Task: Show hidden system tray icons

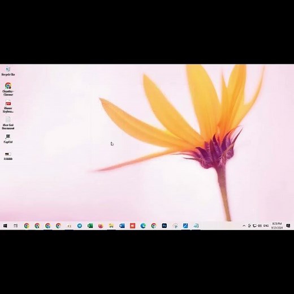Action: (x=244, y=226)
